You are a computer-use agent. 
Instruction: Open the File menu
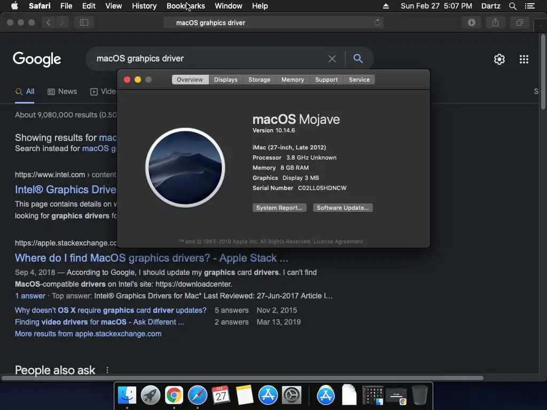[x=66, y=6]
